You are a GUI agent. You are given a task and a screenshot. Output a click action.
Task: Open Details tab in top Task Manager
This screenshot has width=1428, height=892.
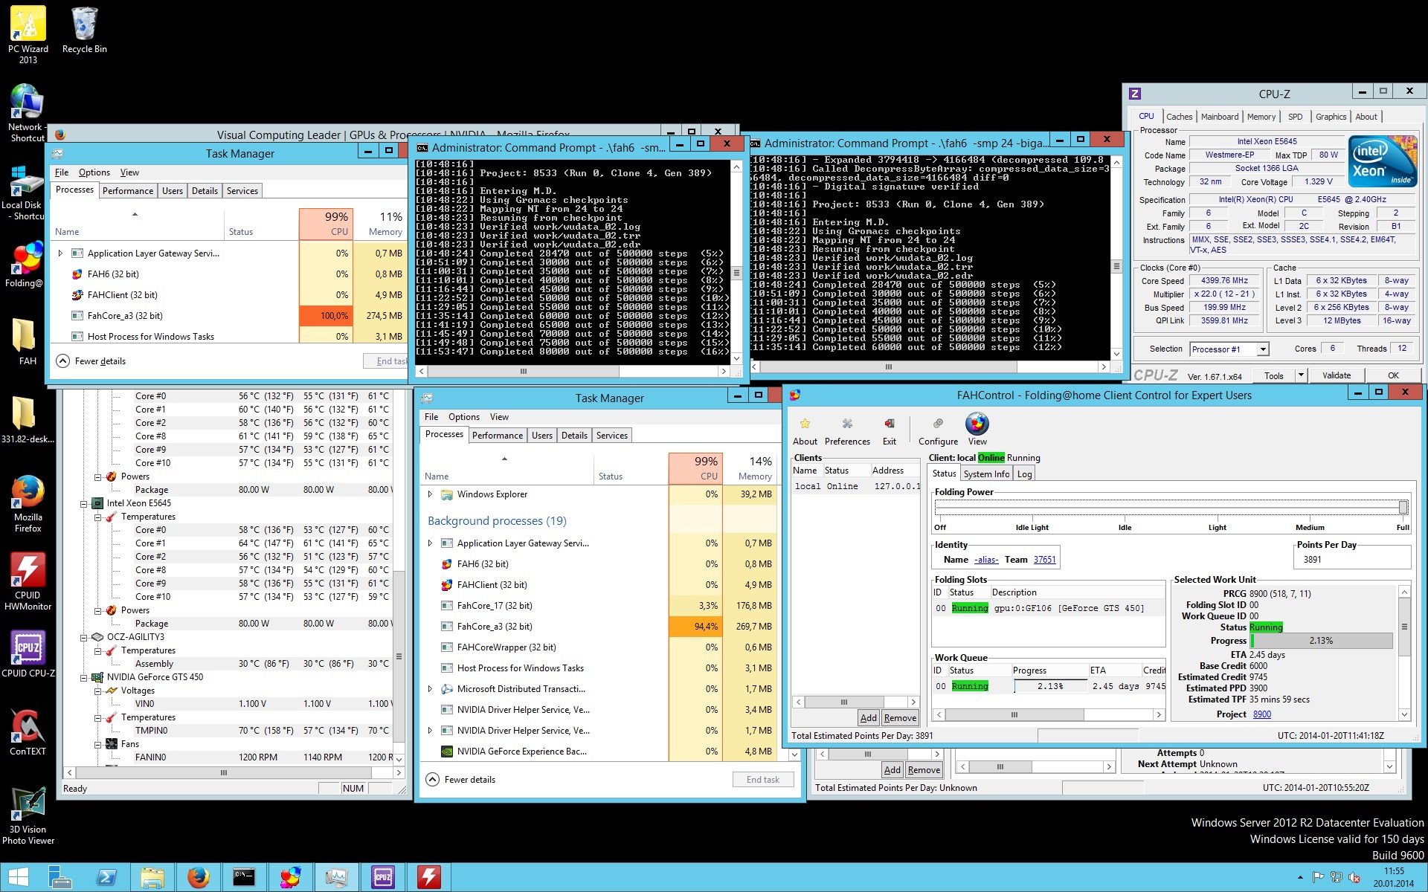pyautogui.click(x=205, y=191)
